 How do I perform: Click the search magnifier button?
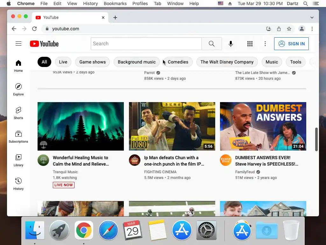point(211,43)
